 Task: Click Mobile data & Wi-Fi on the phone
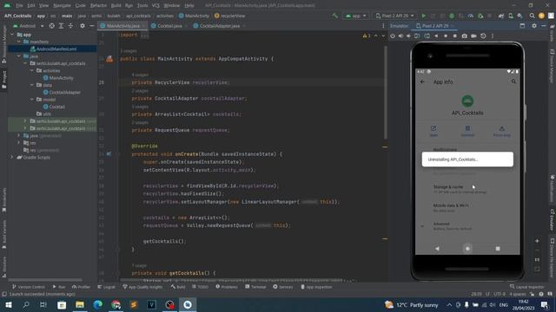pos(467,208)
